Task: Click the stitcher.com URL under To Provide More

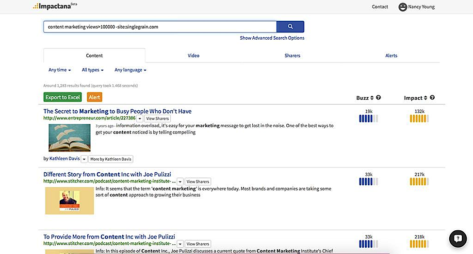Action: click(110, 243)
